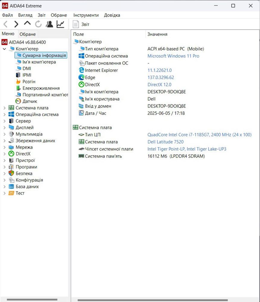Expand the DirectX tree node
Screen dimensions: 260x302
point(5,154)
